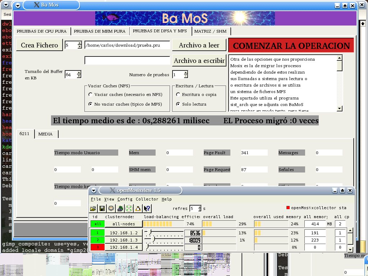Increase the 'Tamaño del Buffer' spinner value

point(79,73)
